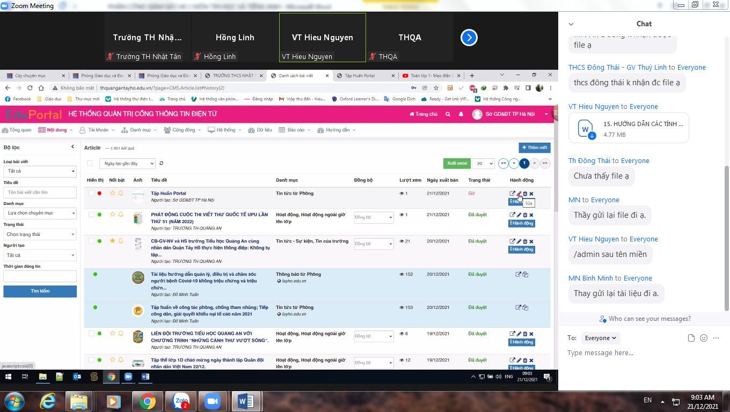The width and height of the screenshot is (730, 412).
Task: Open the external link icon for PHÁT ĐỘNG CUỘC THI article
Action: (512, 215)
